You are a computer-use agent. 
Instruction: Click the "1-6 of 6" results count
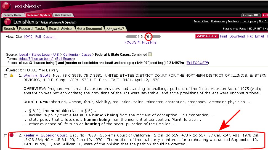click(x=143, y=37)
